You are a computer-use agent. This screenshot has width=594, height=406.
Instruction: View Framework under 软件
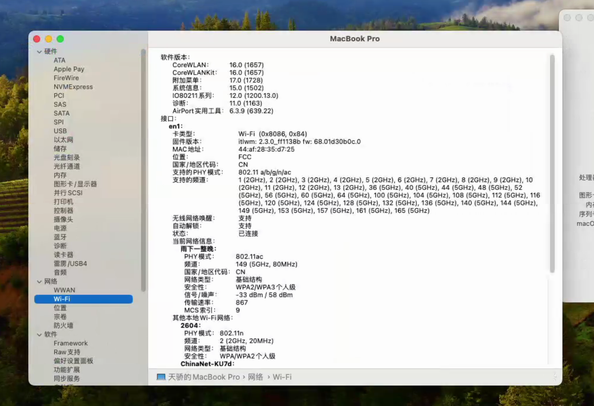click(x=71, y=343)
